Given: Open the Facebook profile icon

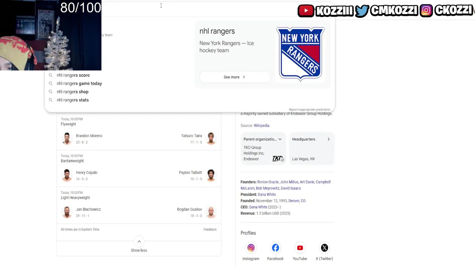Looking at the screenshot, I should pyautogui.click(x=275, y=248).
